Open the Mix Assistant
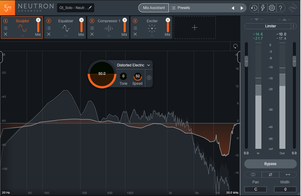 pyautogui.click(x=154, y=8)
